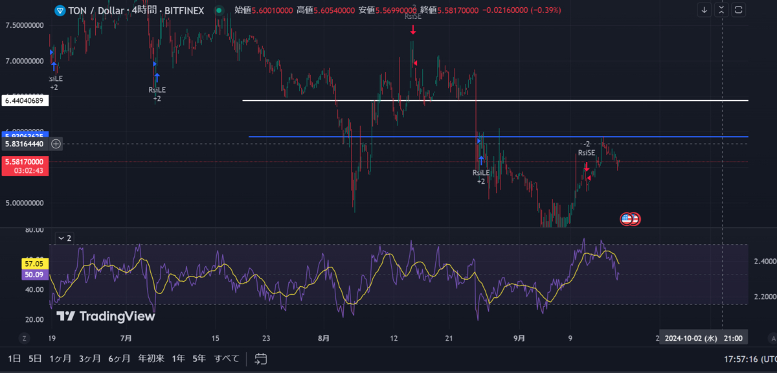Collapse the main chart pane
777x373 pixels.
722,10
